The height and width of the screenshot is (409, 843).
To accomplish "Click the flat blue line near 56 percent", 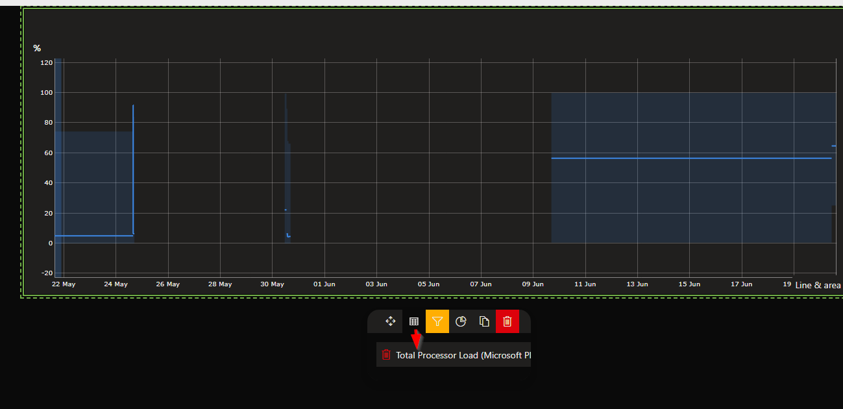I will coord(691,158).
